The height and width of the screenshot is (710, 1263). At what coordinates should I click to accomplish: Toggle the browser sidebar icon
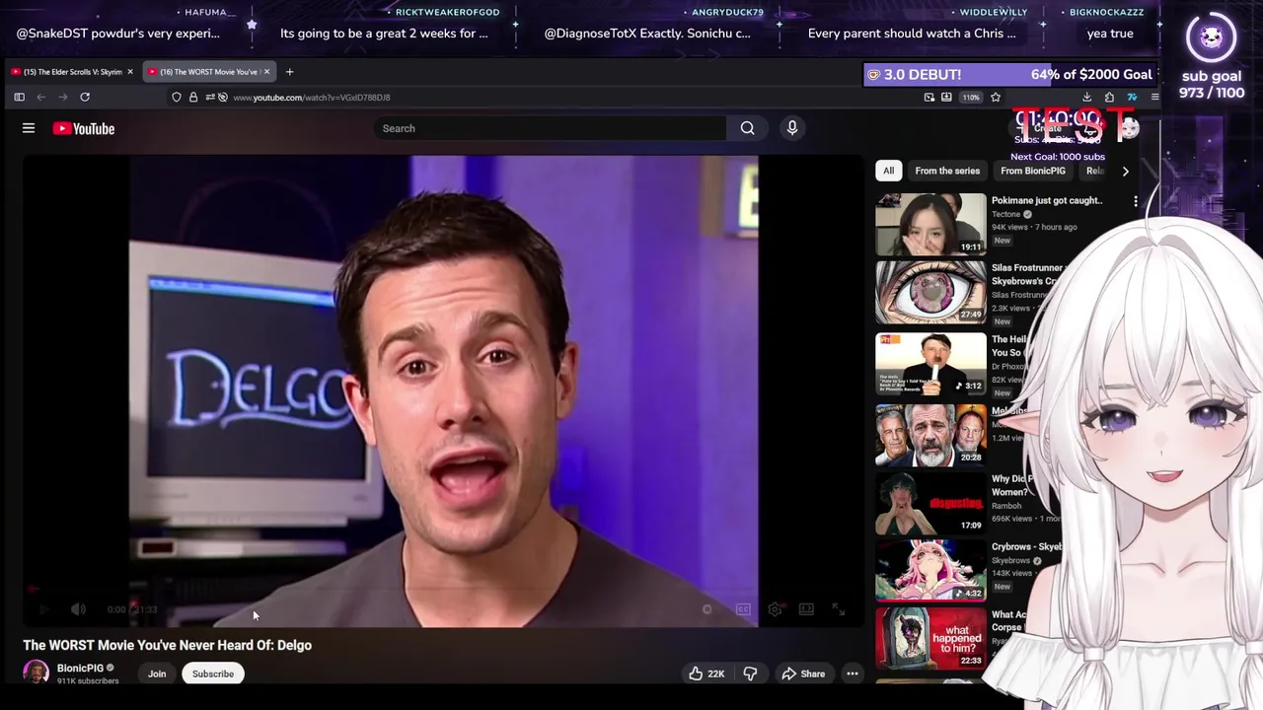19,97
